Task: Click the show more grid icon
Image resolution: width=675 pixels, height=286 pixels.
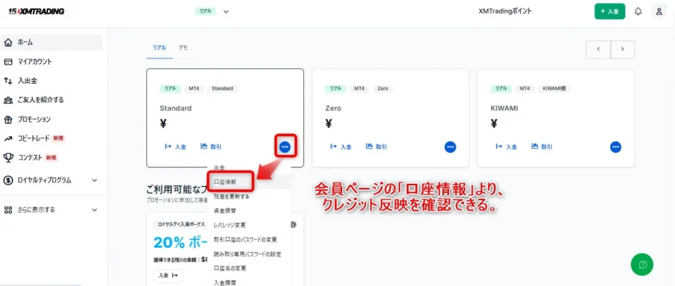Action: (x=8, y=210)
